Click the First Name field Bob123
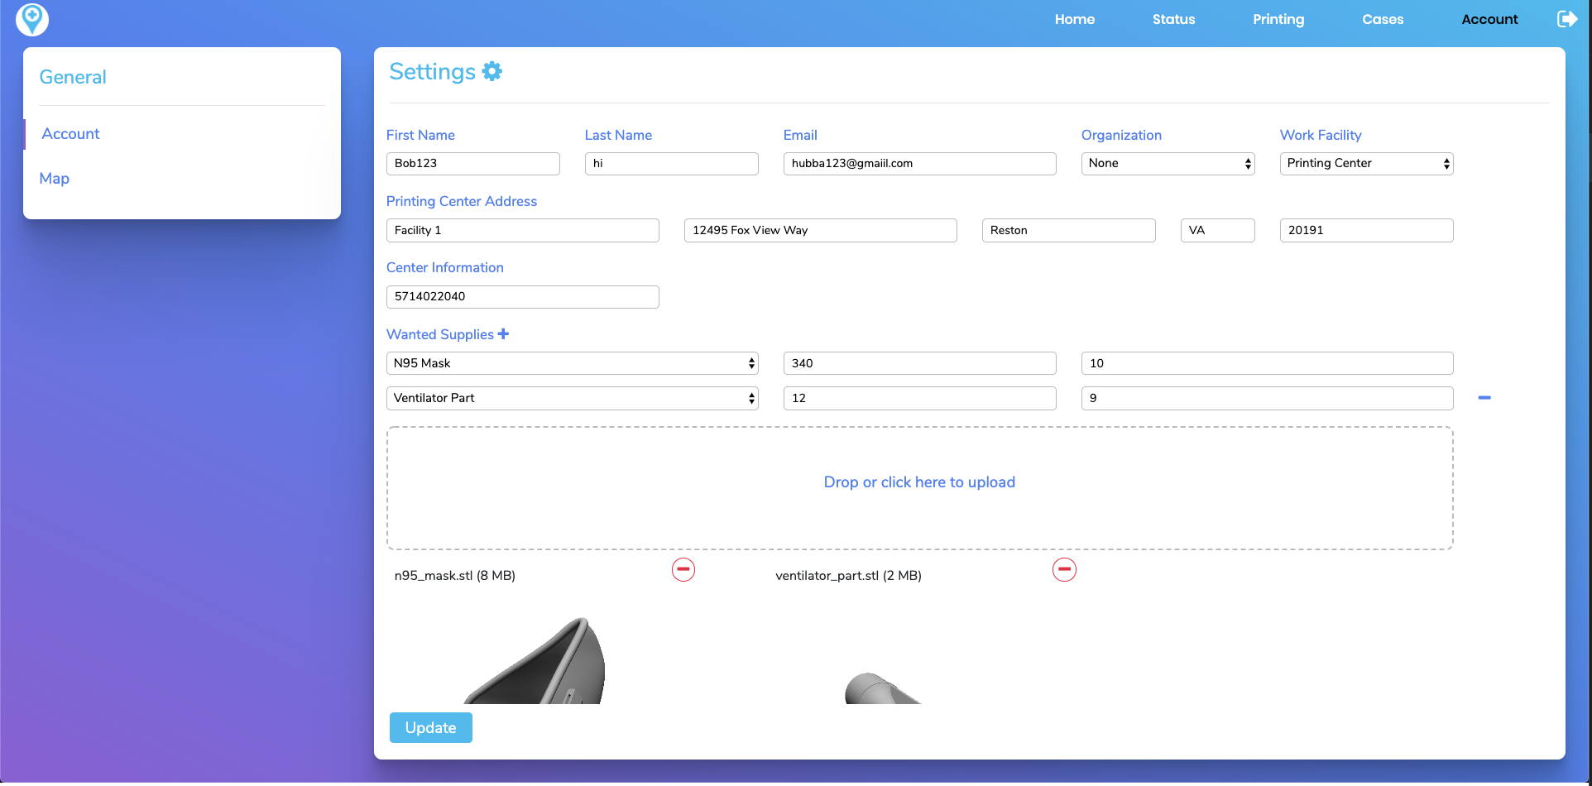The height and width of the screenshot is (786, 1592). [472, 164]
